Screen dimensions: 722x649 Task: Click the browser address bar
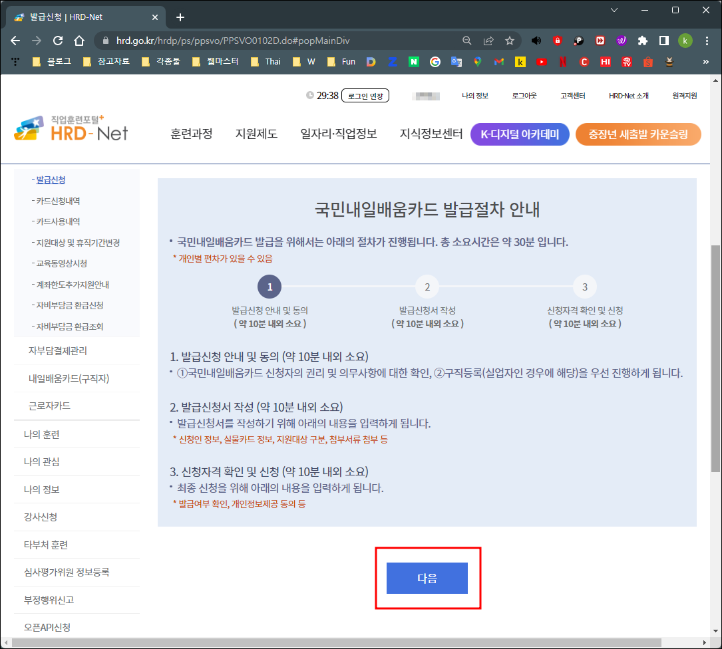(266, 40)
